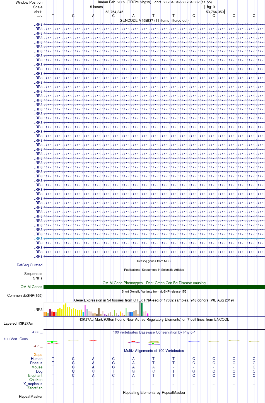The width and height of the screenshot is (265, 403).
Task: Click the violet GTEx expression bar
Action: [85, 310]
